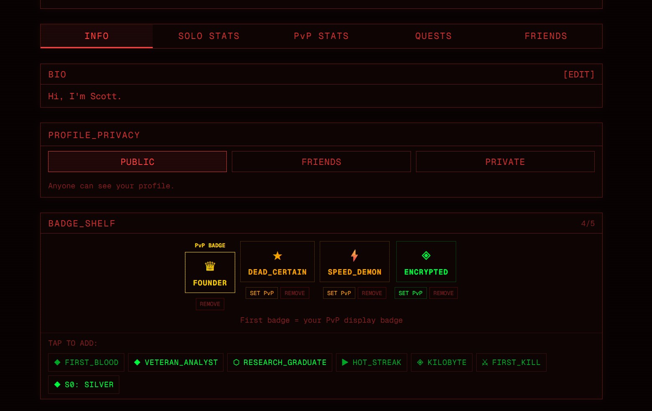Open the QUESTS tab
The image size is (652, 411).
point(434,36)
